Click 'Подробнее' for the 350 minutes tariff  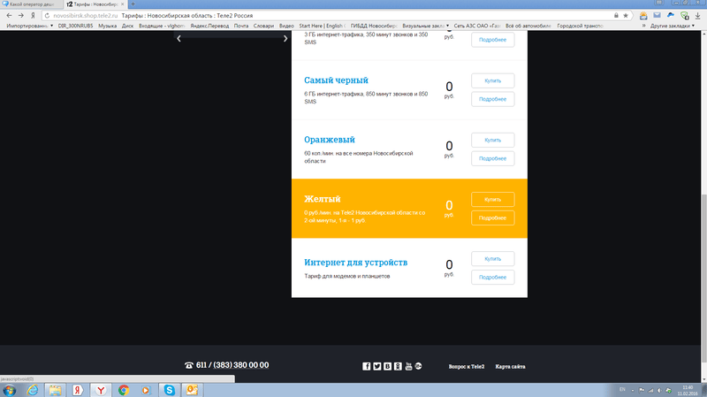pyautogui.click(x=493, y=40)
